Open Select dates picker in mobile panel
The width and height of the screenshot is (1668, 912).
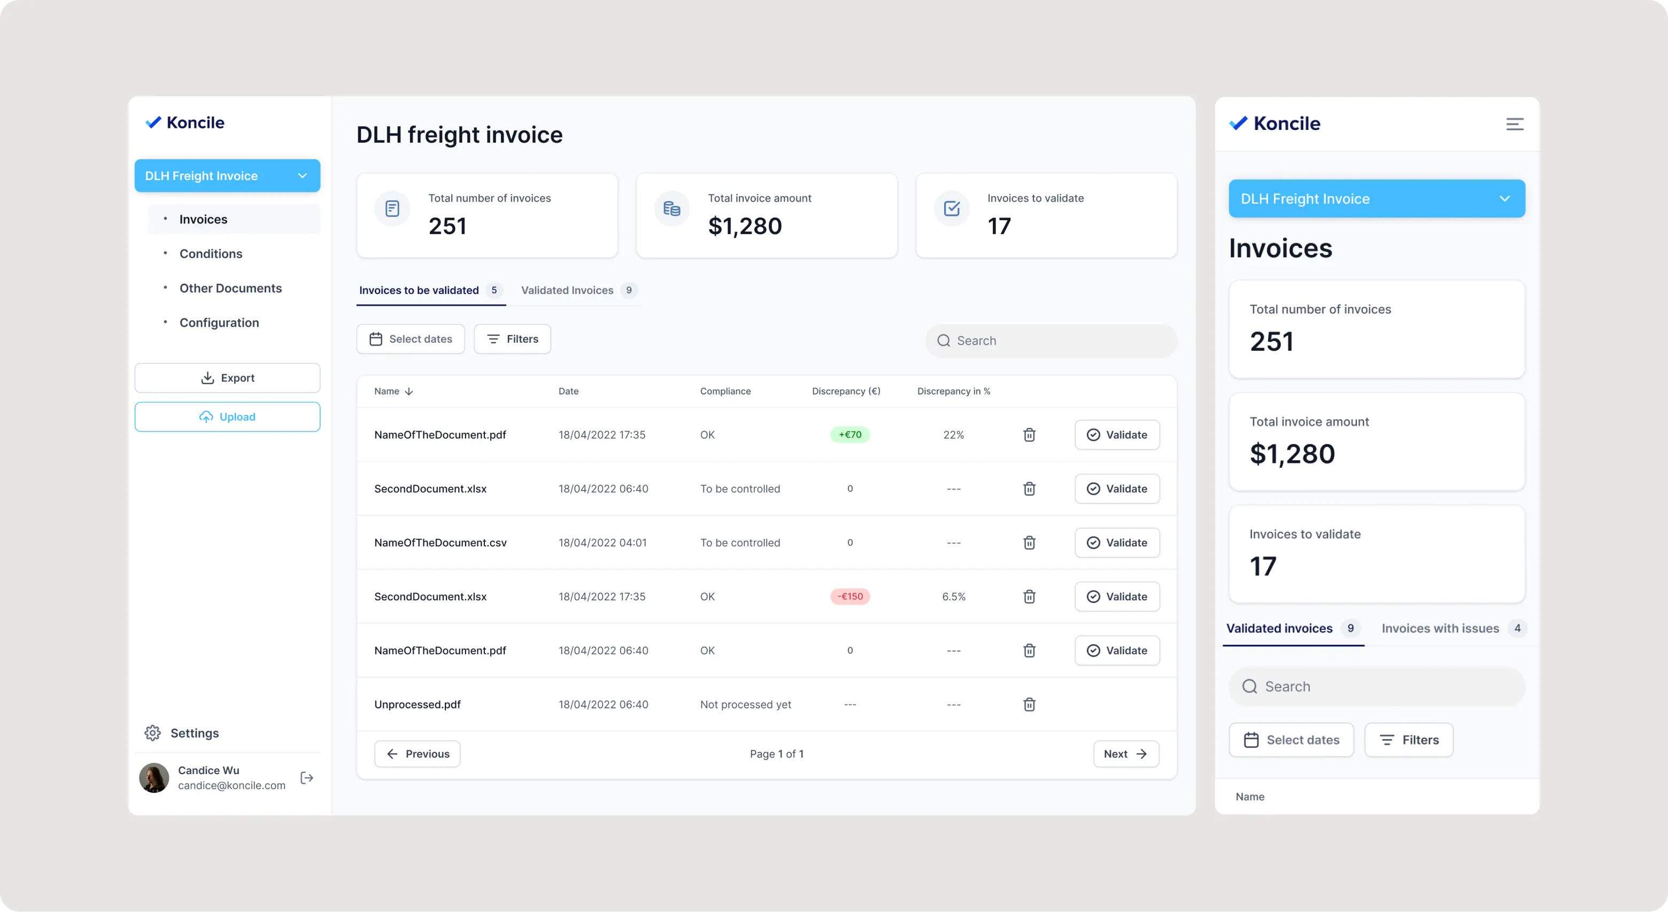click(x=1291, y=740)
